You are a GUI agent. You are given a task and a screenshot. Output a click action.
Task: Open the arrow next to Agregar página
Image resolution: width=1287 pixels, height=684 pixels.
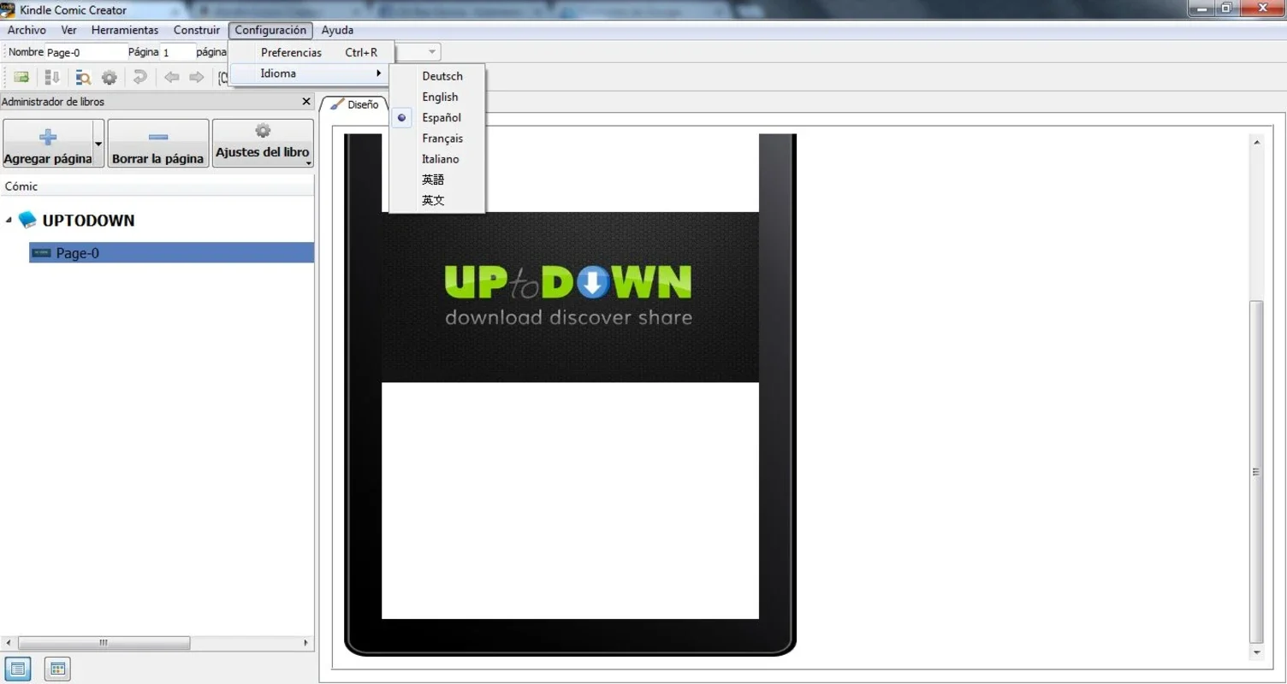tap(98, 144)
